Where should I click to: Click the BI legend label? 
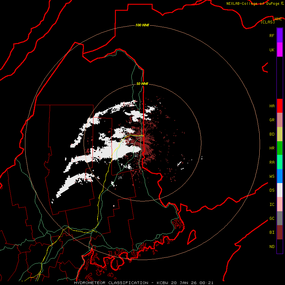(272, 232)
